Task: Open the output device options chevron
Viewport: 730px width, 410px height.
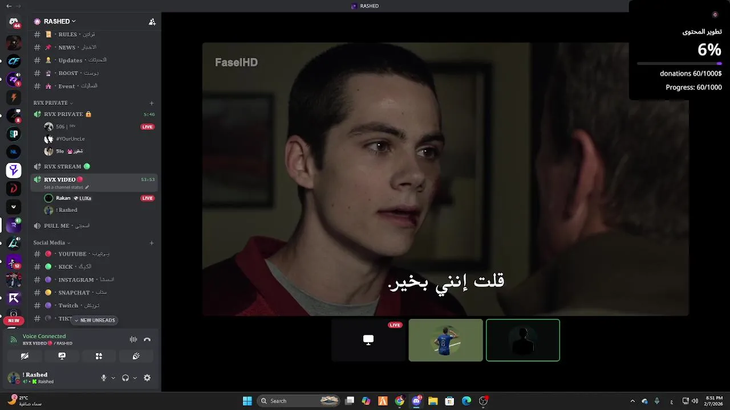Action: (135, 378)
